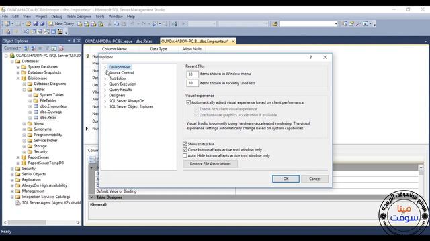Click Restore File Associations button
Screen dimensions: 430x241
[x=210, y=164]
